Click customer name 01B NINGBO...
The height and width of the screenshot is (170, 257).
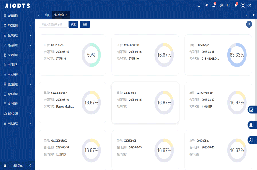[210, 59]
